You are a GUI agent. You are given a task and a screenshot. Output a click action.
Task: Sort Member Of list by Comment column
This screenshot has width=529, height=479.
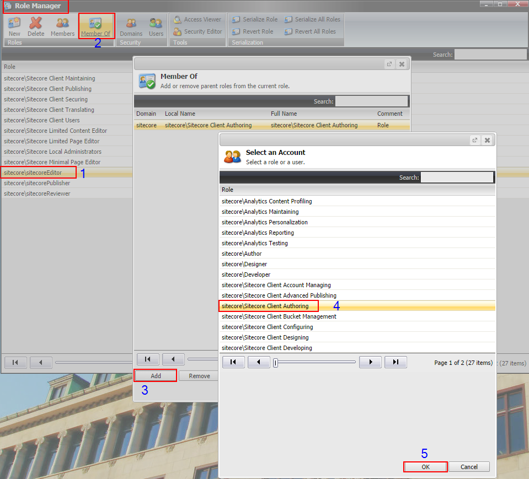(389, 114)
